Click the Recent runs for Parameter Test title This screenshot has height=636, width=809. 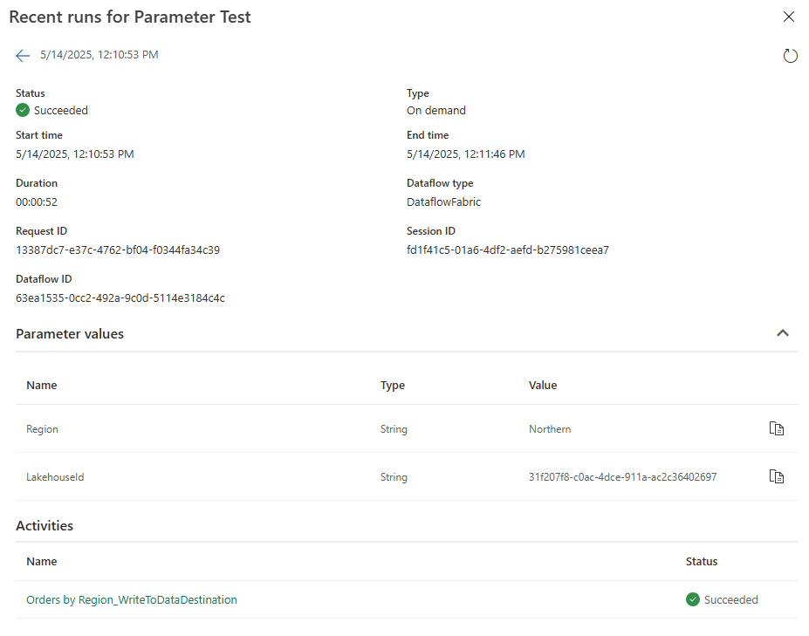(x=130, y=17)
